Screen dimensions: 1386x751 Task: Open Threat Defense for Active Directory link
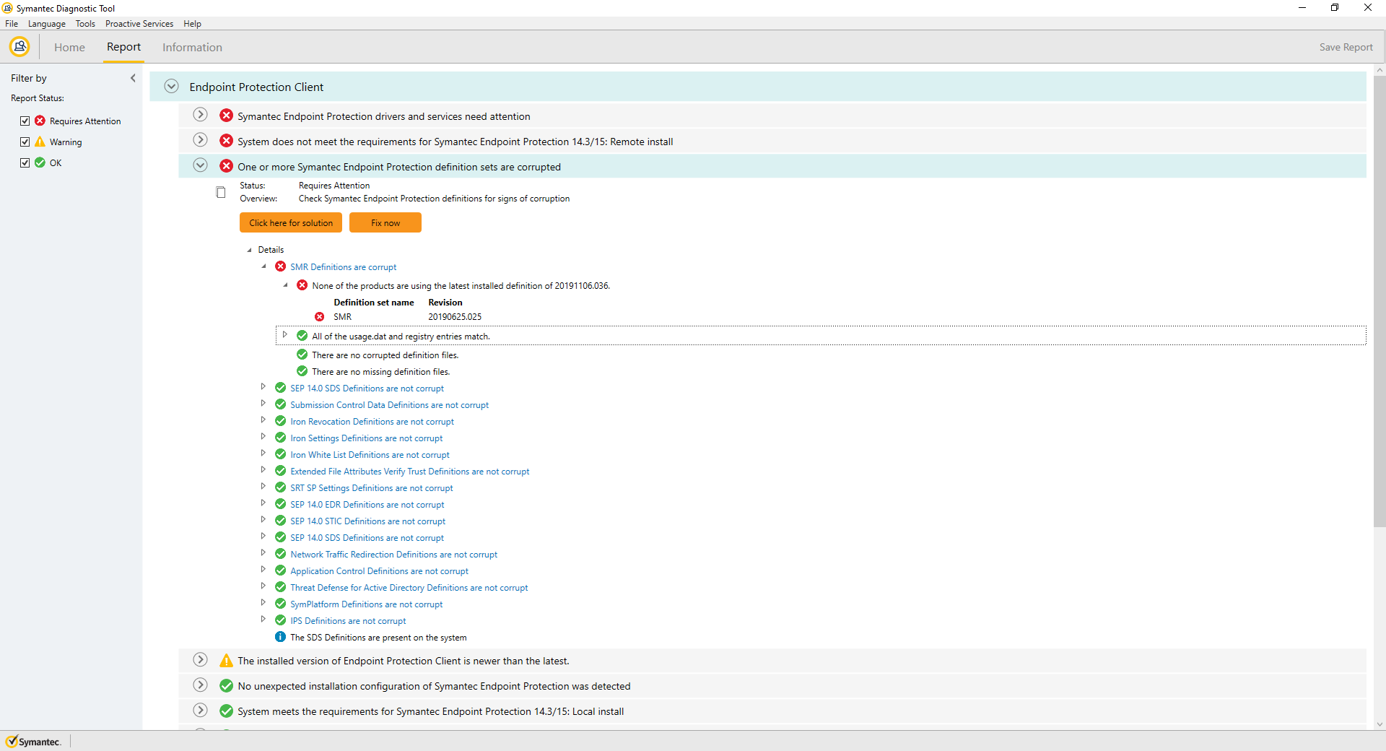pyautogui.click(x=409, y=588)
